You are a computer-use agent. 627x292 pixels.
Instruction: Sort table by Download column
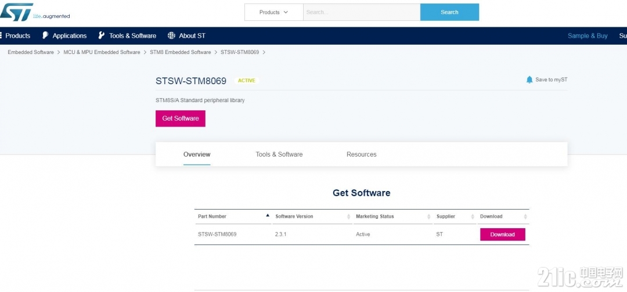click(503, 217)
